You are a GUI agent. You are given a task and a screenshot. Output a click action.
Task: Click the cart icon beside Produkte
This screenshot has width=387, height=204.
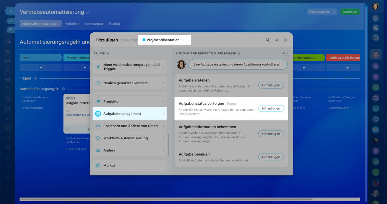click(98, 102)
